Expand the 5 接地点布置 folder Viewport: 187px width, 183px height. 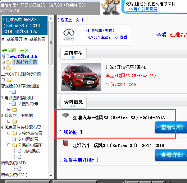click(9, 133)
